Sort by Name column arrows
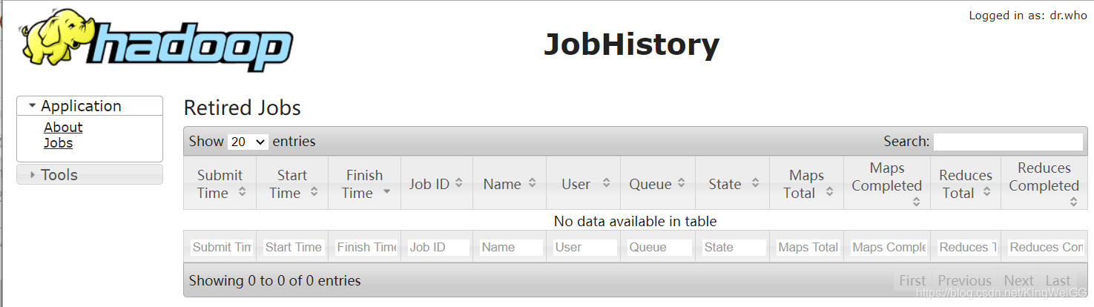Image resolution: width=1094 pixels, height=307 pixels. click(x=533, y=183)
